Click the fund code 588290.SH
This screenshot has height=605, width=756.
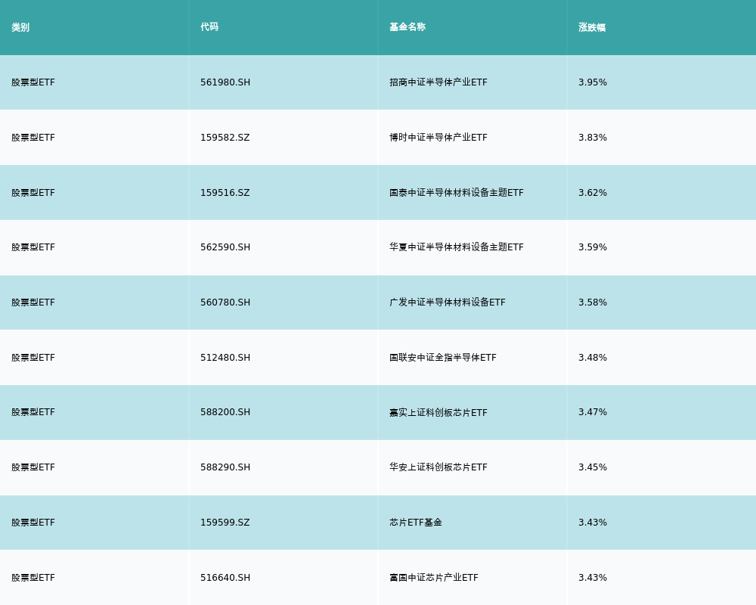click(225, 467)
